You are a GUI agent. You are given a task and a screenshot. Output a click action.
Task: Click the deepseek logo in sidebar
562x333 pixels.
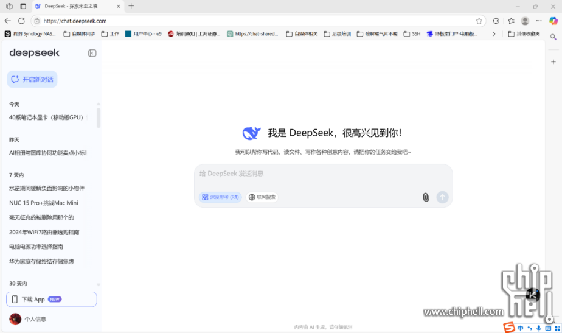point(35,53)
